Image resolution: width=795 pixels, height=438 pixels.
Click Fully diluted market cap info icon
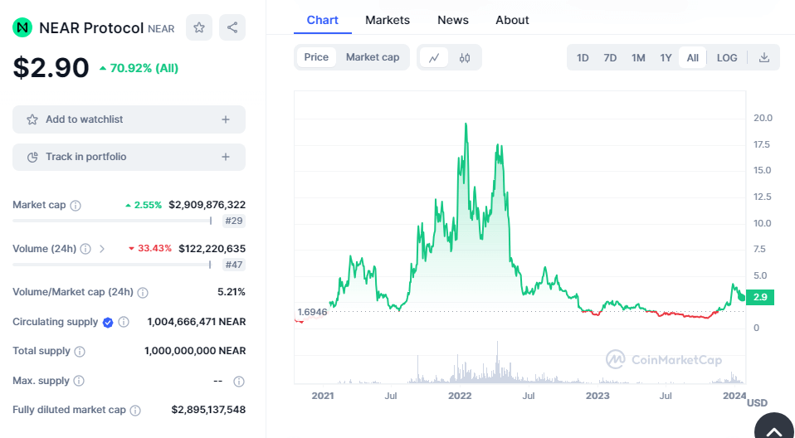(135, 410)
